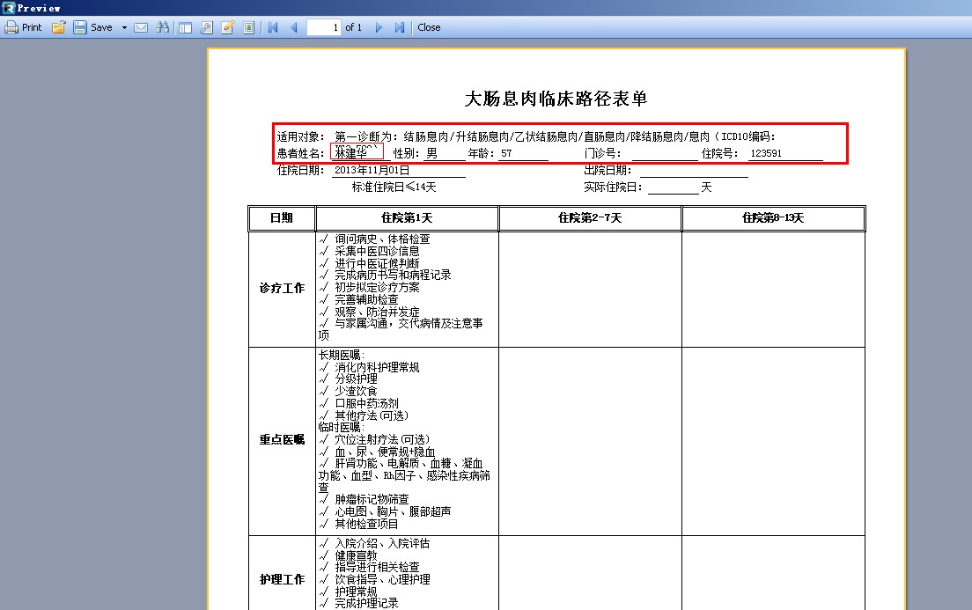This screenshot has width=972, height=610.
Task: Click the page number input field
Action: click(x=324, y=27)
